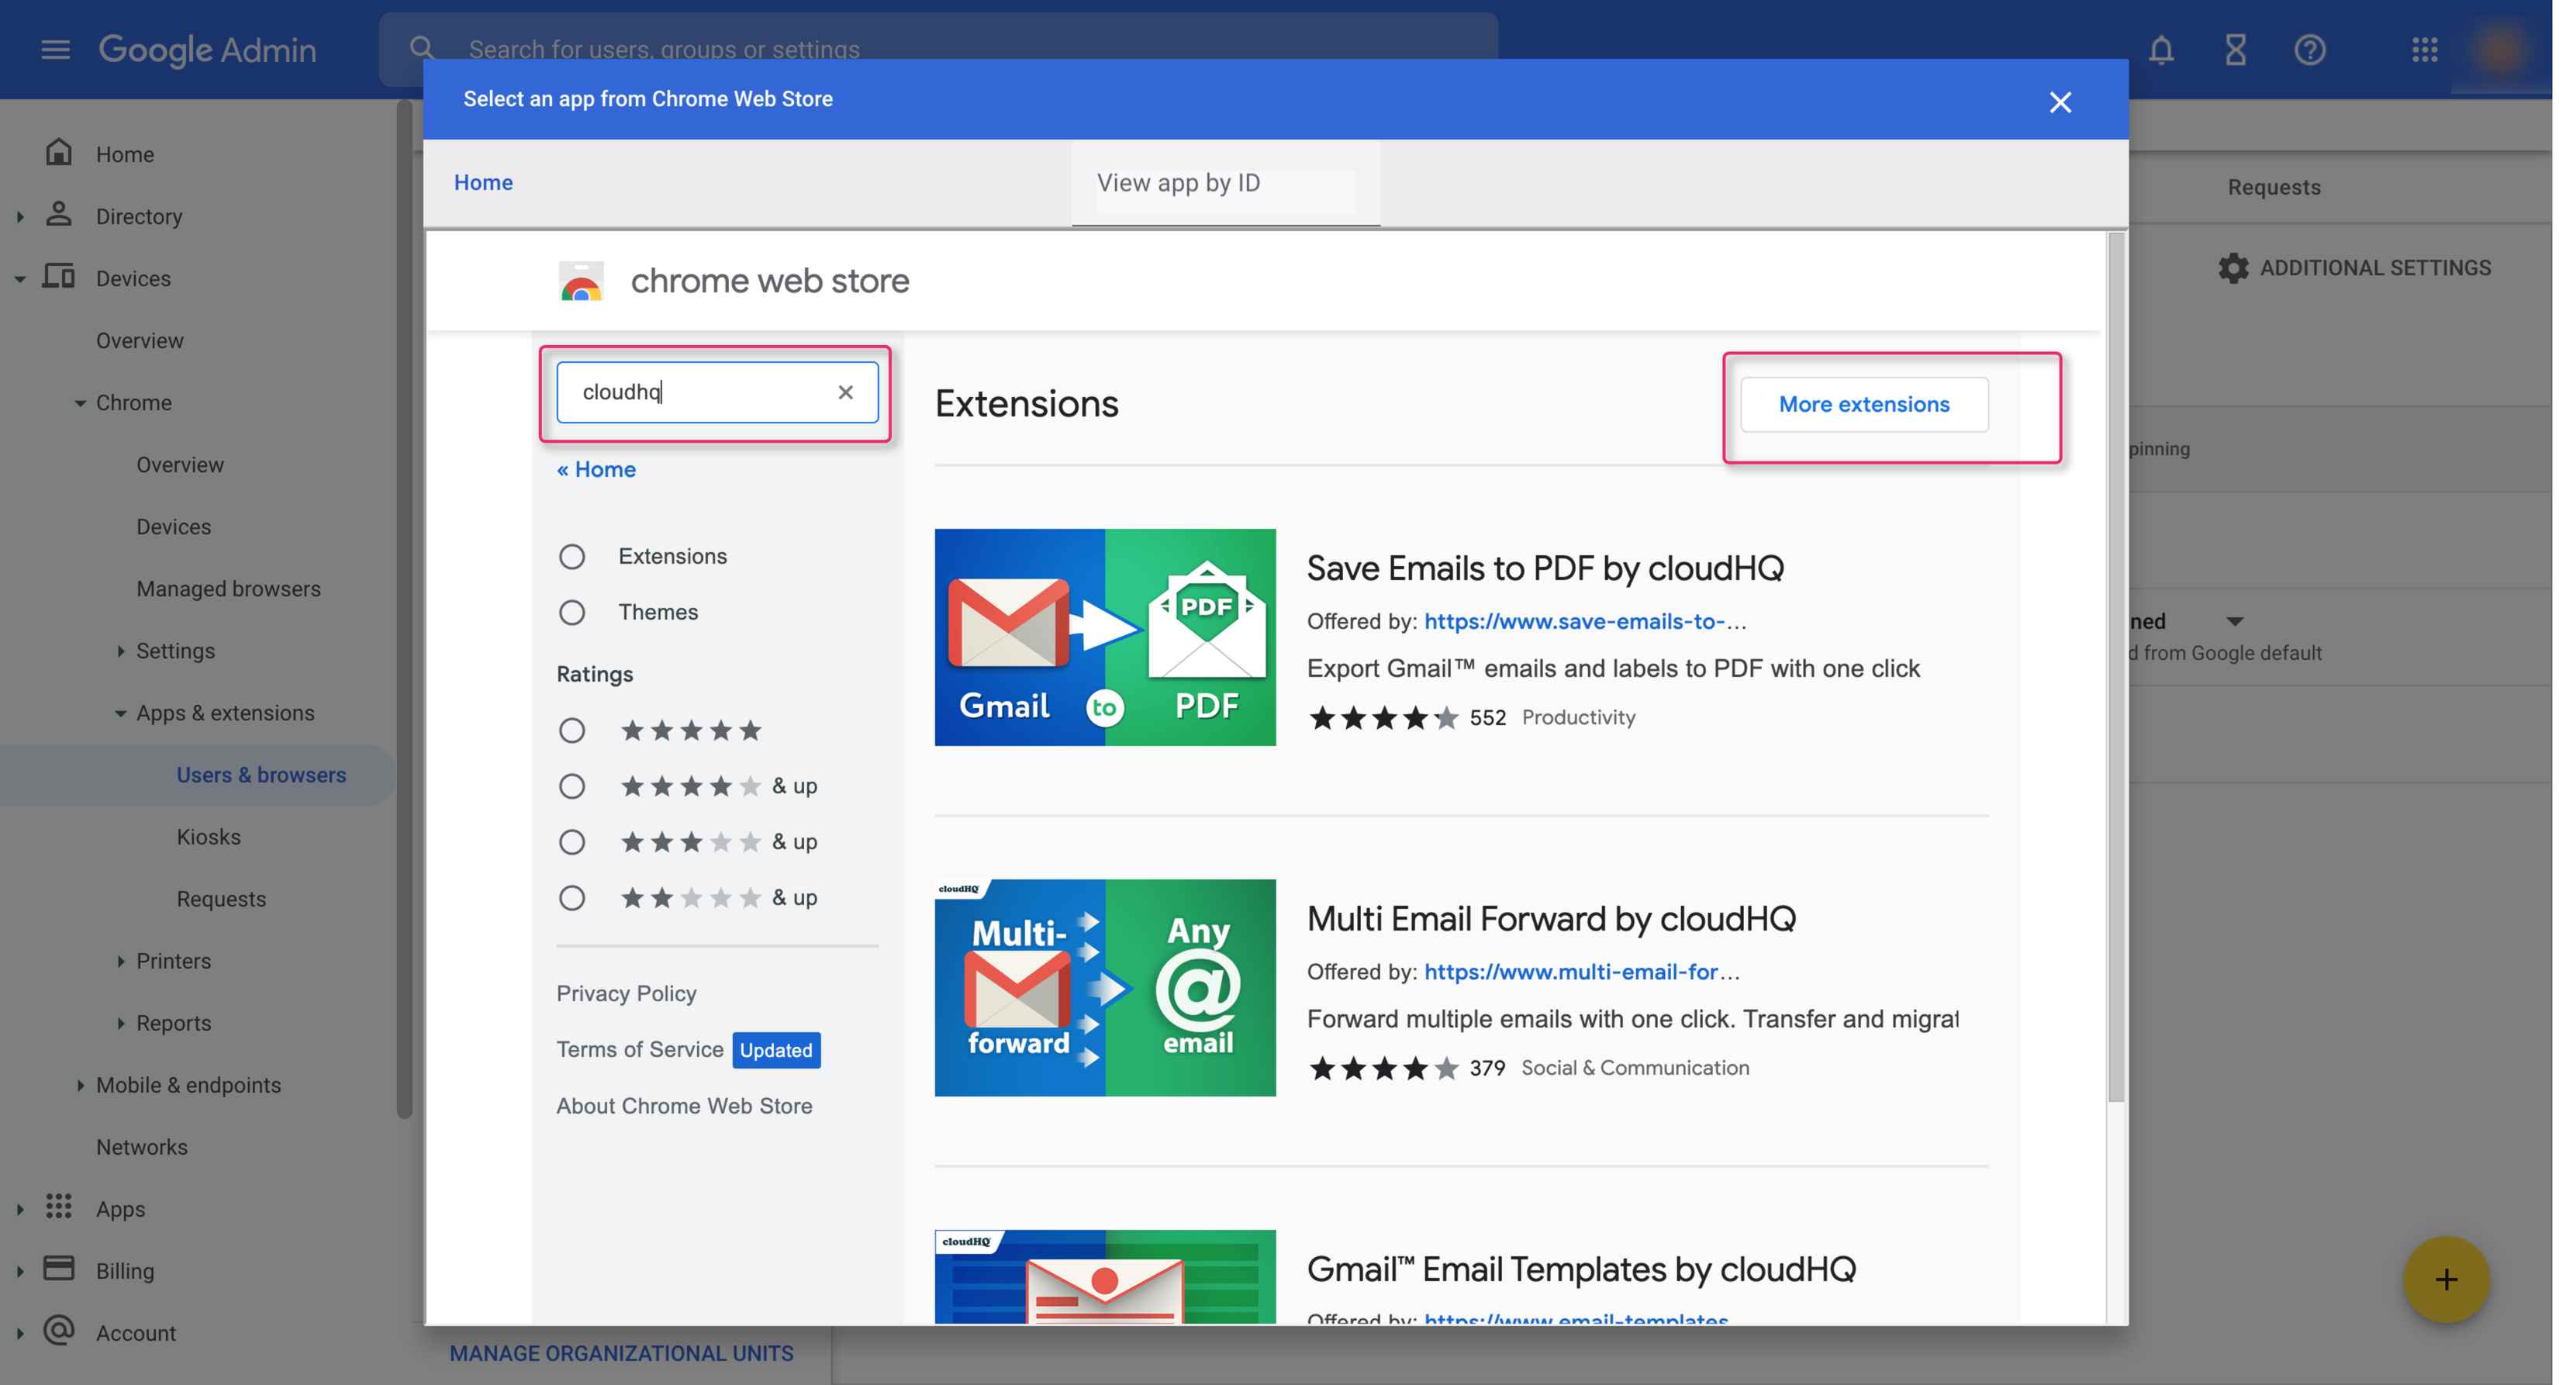Click the Billing card icon in sidebar
2576x1385 pixels.
point(59,1268)
